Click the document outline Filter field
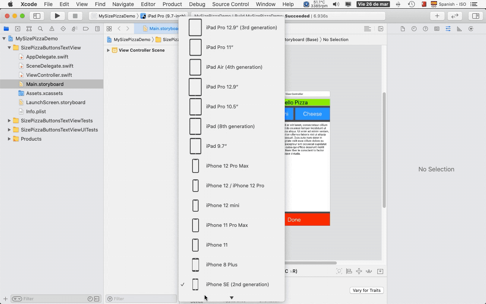 141,299
